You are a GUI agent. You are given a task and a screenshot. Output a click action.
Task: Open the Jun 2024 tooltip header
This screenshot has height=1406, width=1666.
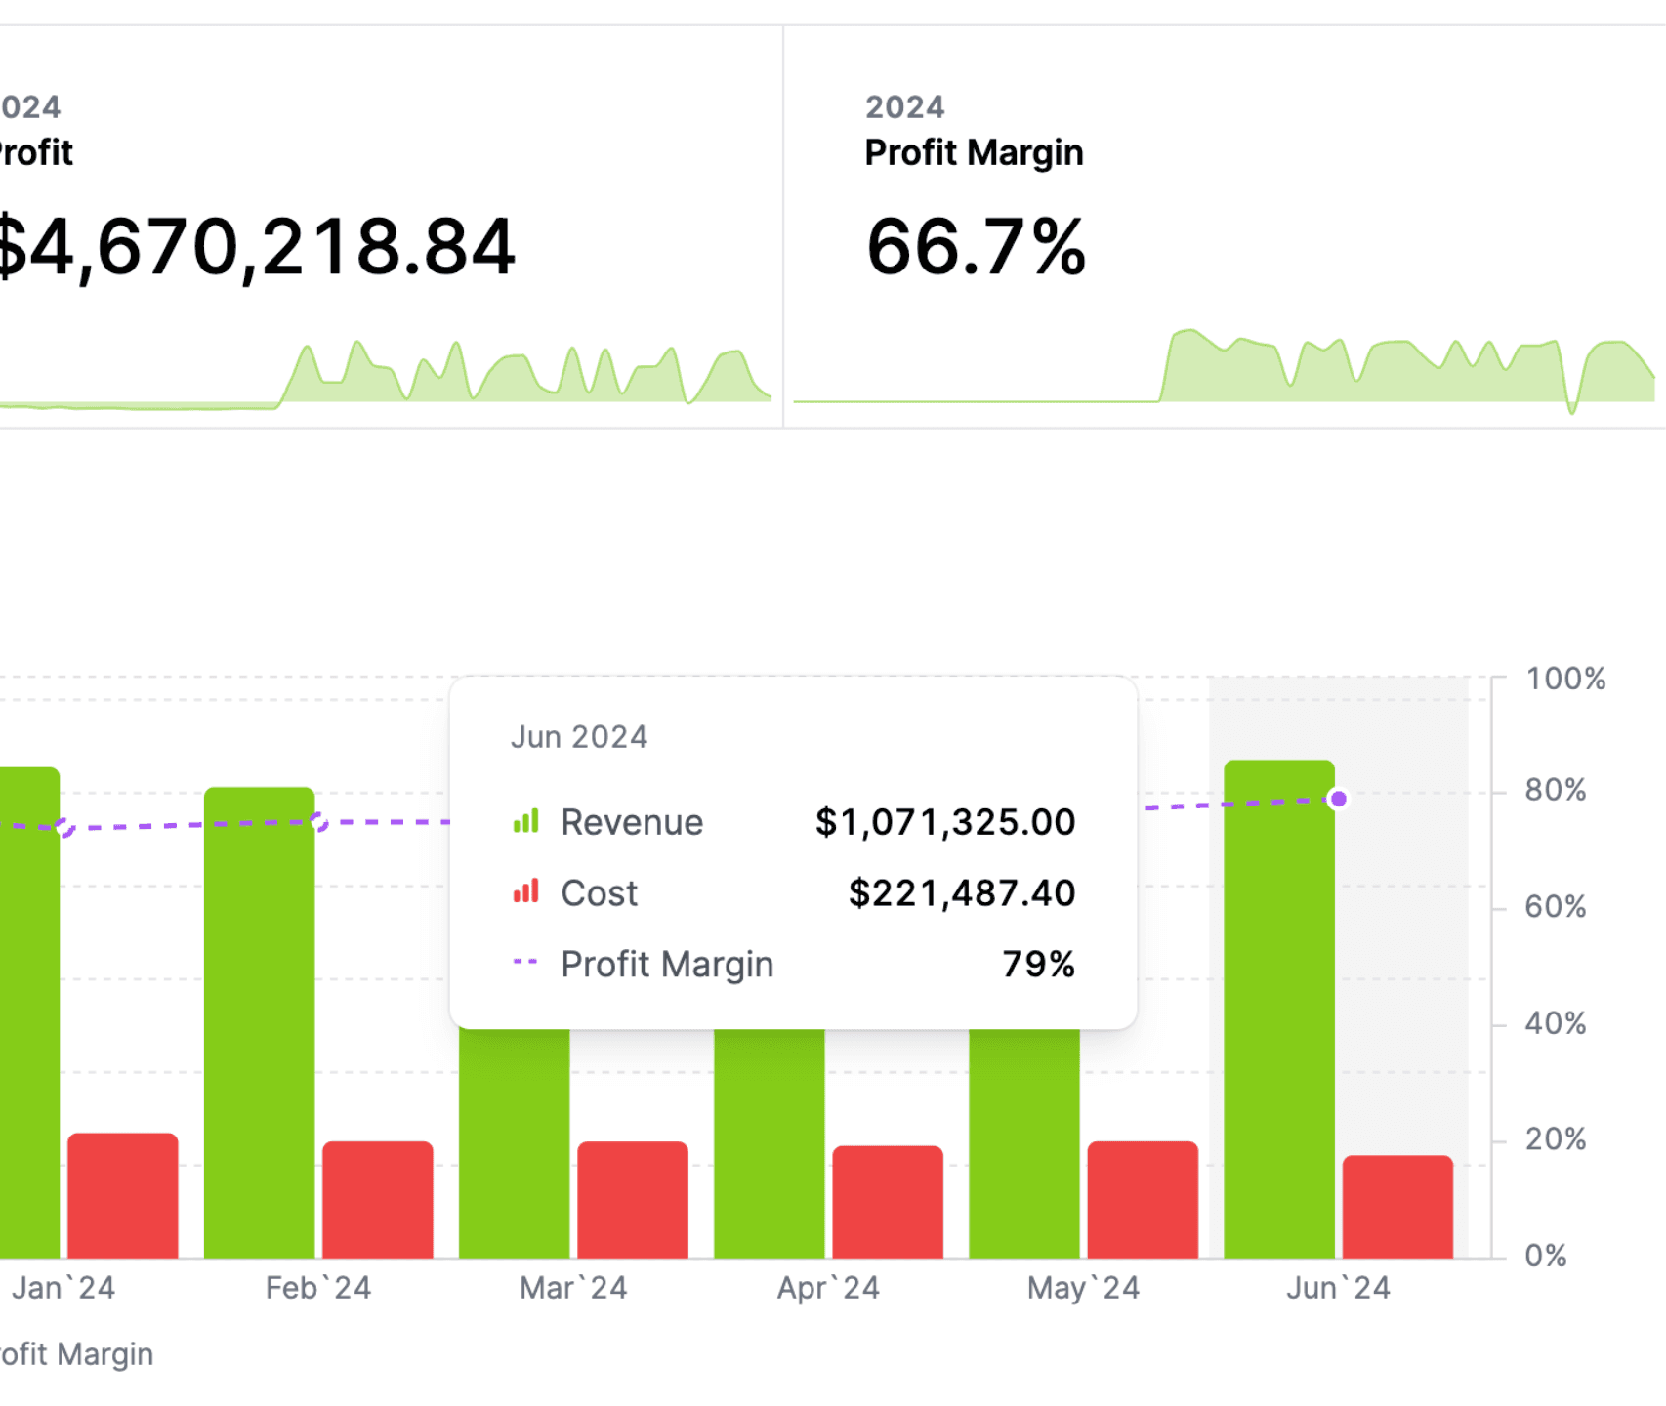tap(580, 735)
